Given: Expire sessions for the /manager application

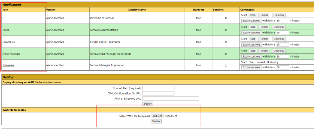Looking at the screenshot, I should (x=251, y=67).
